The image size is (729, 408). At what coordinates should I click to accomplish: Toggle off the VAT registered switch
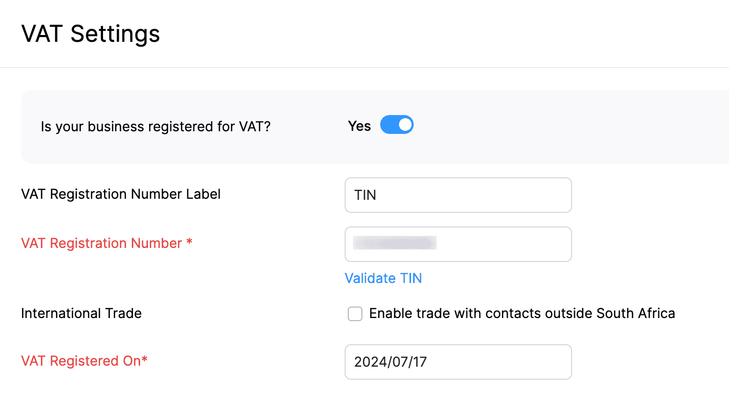click(x=396, y=126)
